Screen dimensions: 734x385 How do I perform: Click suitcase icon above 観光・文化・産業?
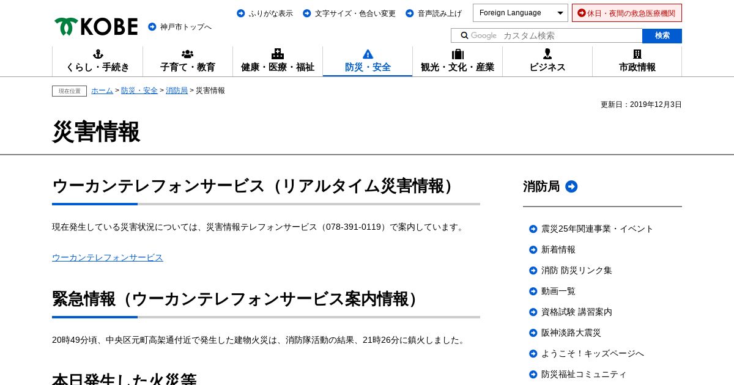[x=458, y=54]
